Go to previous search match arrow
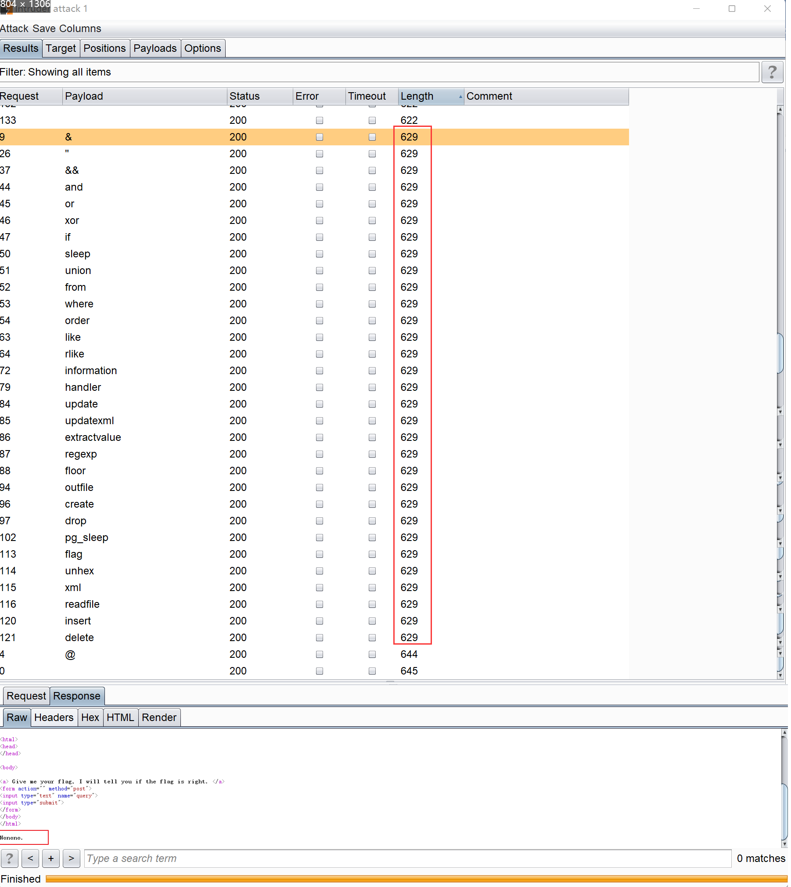The image size is (791, 887). tap(30, 858)
